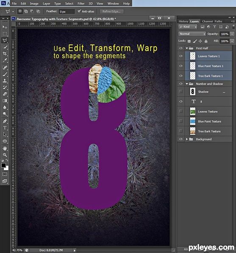Select the Eyedropper tool
Screen dimensions: 236x253
(x=5, y=60)
